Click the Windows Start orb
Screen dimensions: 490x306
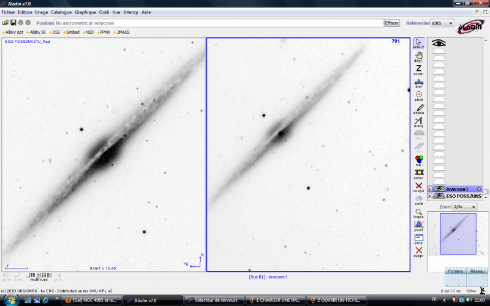(10, 300)
